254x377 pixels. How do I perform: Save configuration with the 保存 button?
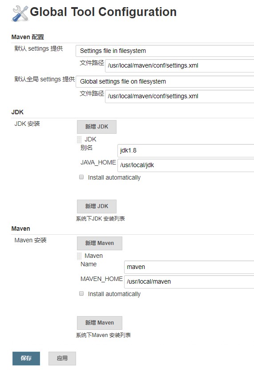coord(26,358)
